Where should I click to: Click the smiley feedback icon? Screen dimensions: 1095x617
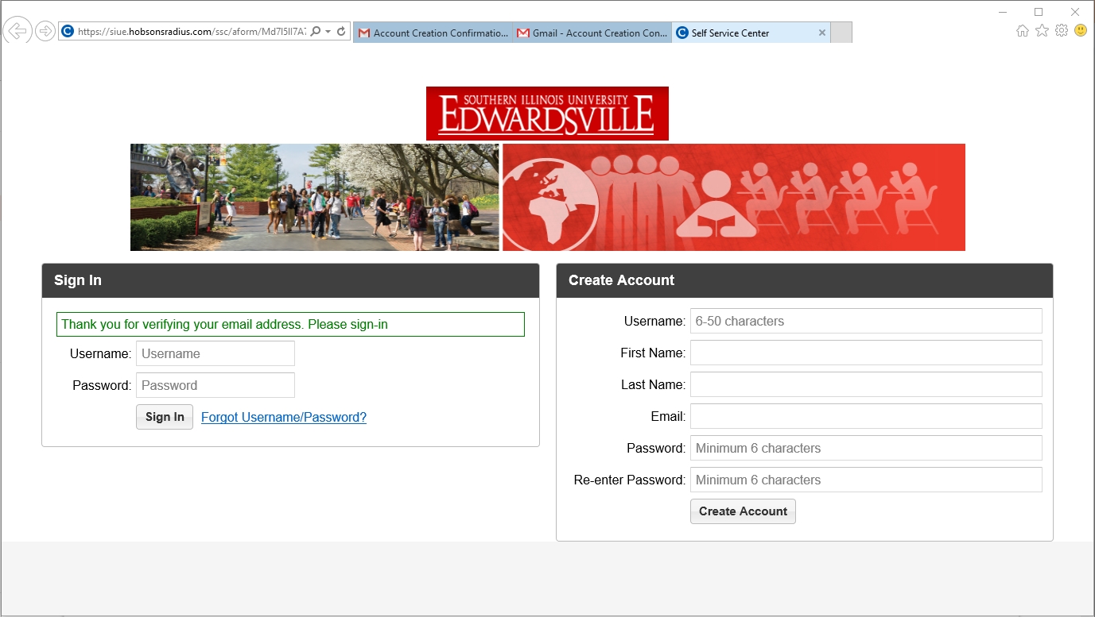click(1081, 30)
